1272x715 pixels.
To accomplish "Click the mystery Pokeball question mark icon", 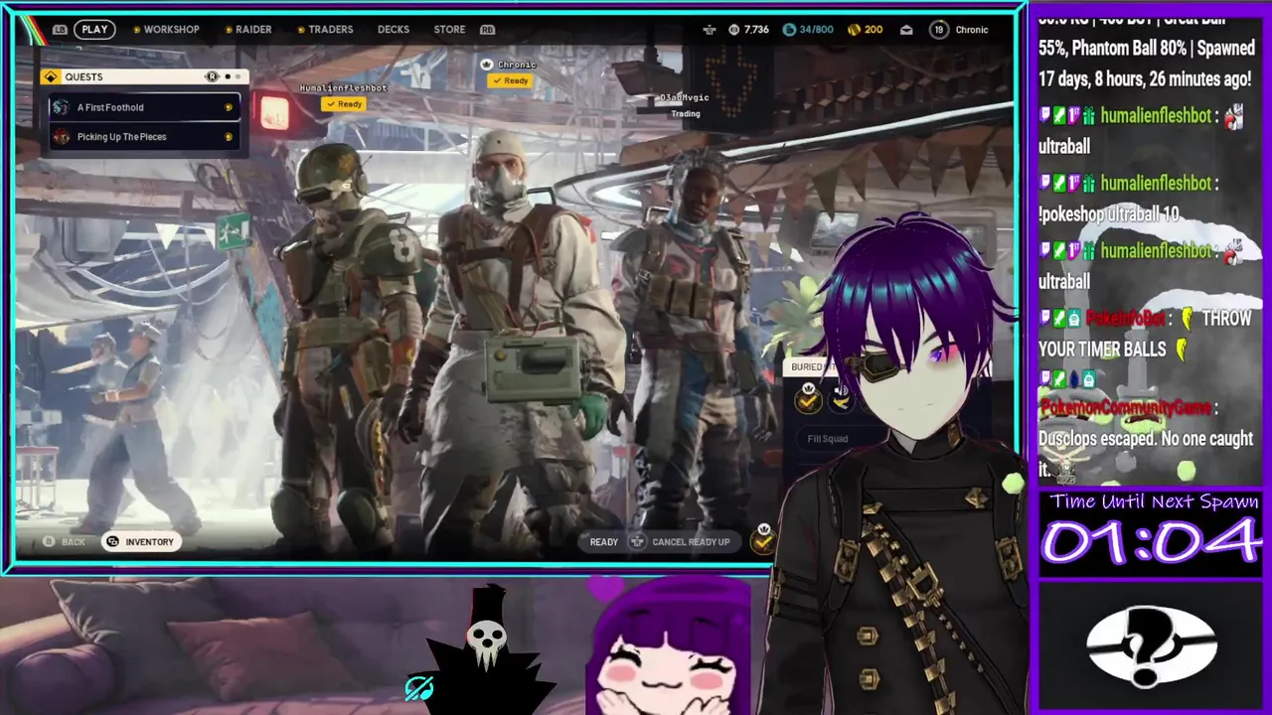I will point(1151,647).
